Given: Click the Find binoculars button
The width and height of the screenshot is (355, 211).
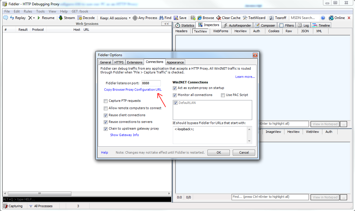Looking at the screenshot, I should [165, 18].
